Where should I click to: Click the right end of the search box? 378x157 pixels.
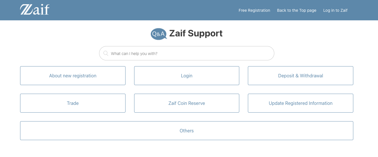(267, 53)
